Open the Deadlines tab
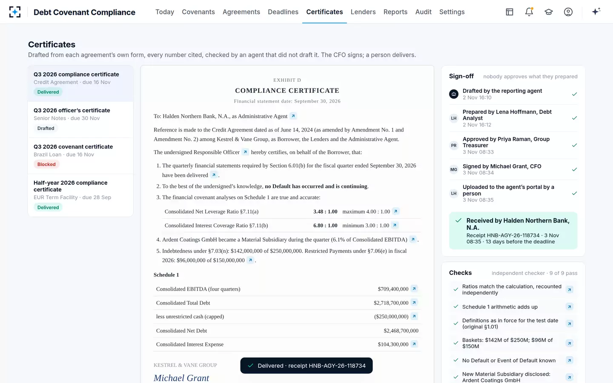Viewport: 613px width, 383px height. coord(283,12)
